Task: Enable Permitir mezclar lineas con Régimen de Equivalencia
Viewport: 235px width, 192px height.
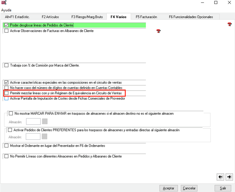Action: [6, 93]
